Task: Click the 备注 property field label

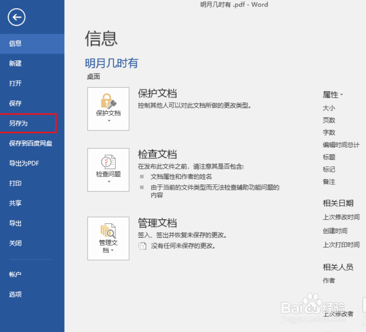Action: click(x=329, y=182)
